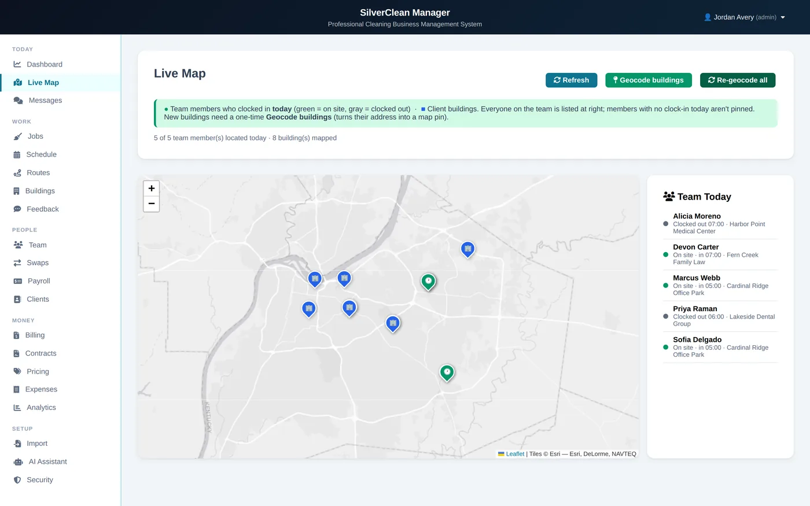Open the AI Assistant robot icon

pos(18,462)
